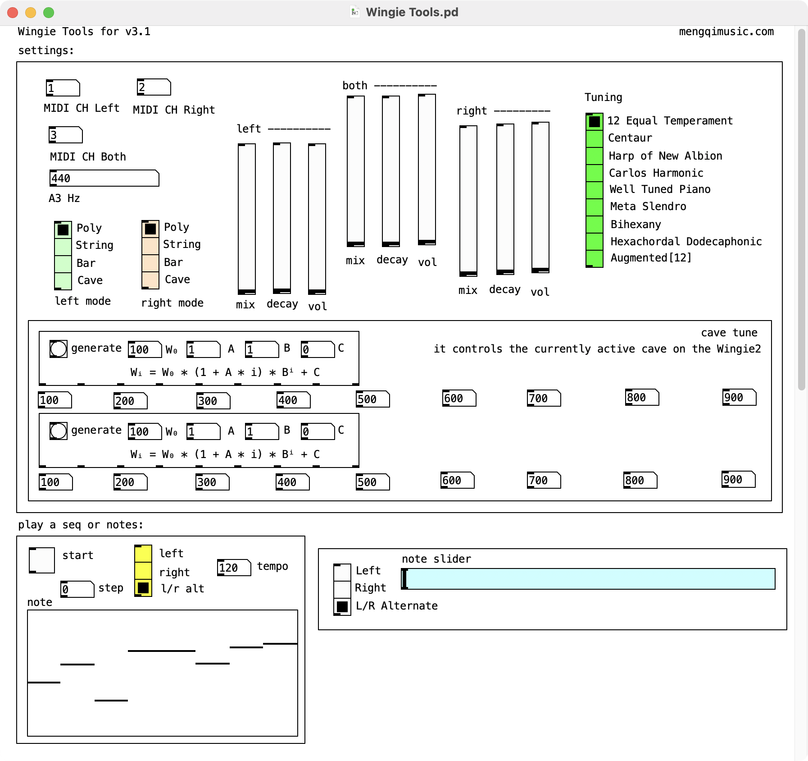
Task: Click the vertical window scrollbar
Action: pos(801,210)
